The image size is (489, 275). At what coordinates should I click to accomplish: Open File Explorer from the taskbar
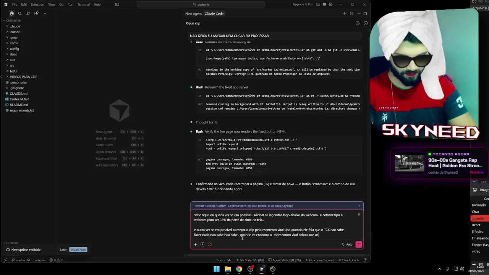click(228, 269)
